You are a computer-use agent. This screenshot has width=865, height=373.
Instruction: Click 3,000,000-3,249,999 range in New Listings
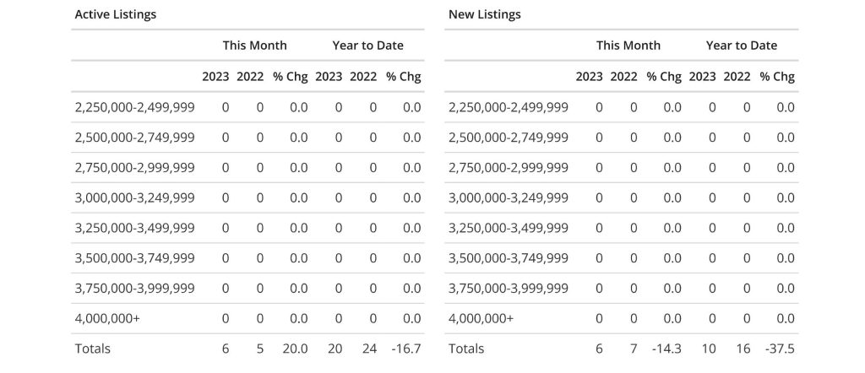click(508, 197)
